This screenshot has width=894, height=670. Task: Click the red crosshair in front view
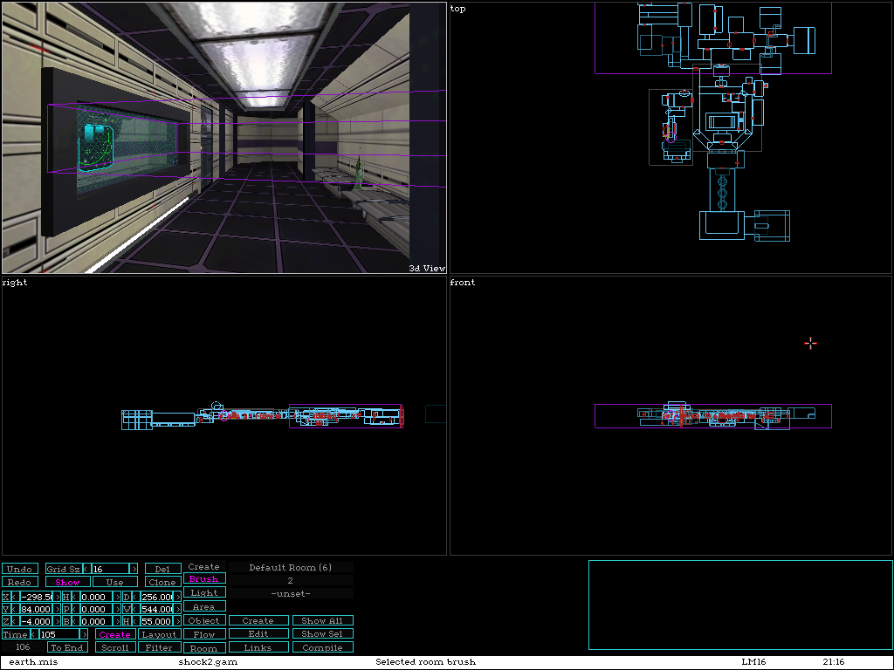(810, 343)
